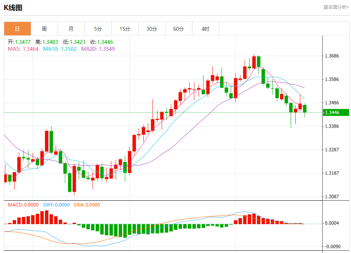
Task: Open the 60分 interval tab
Action: click(x=179, y=29)
